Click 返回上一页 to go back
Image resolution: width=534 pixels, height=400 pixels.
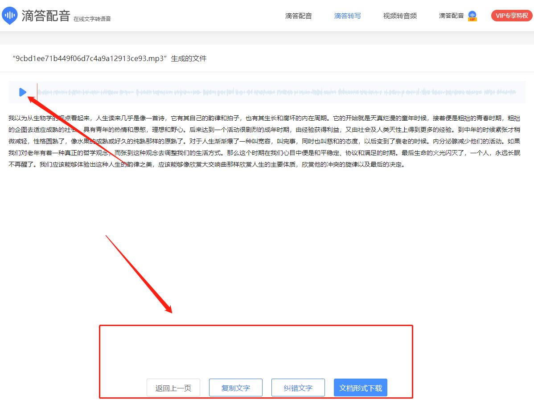[173, 387]
